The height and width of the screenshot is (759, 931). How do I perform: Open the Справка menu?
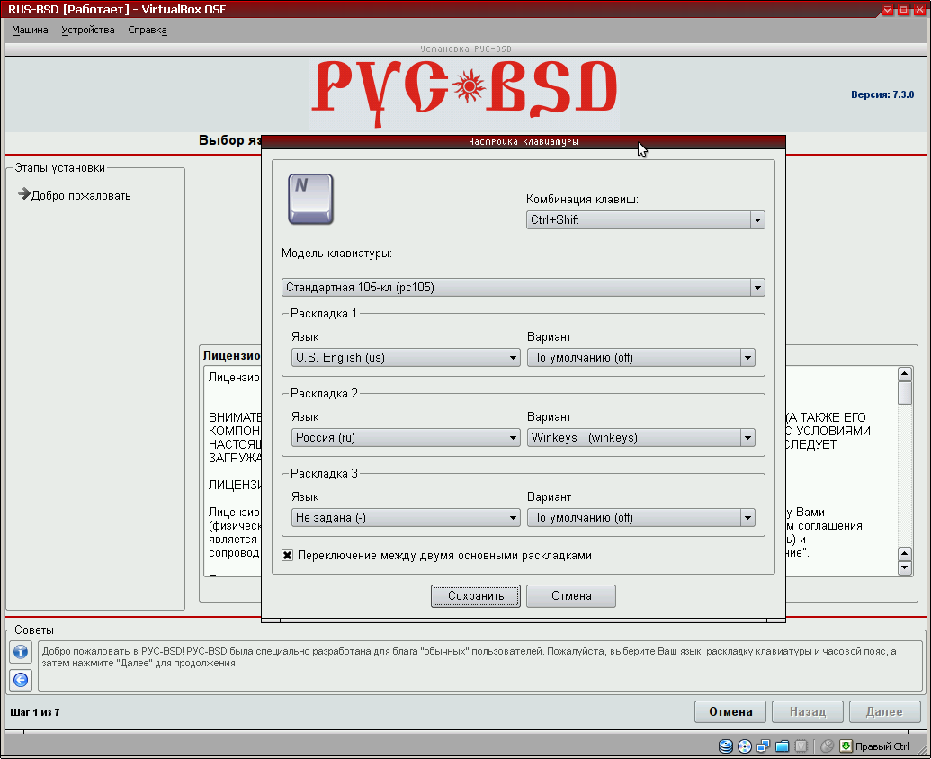pos(148,30)
